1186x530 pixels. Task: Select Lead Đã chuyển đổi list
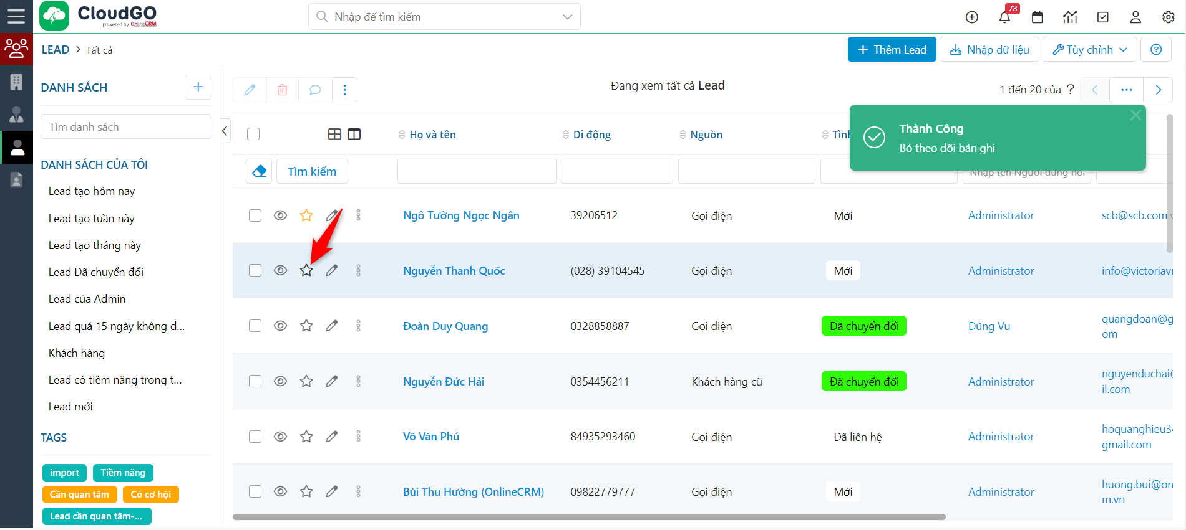tap(96, 272)
